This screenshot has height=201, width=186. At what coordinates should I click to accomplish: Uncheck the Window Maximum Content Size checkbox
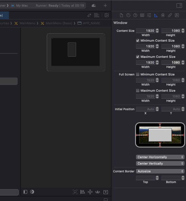point(138,57)
